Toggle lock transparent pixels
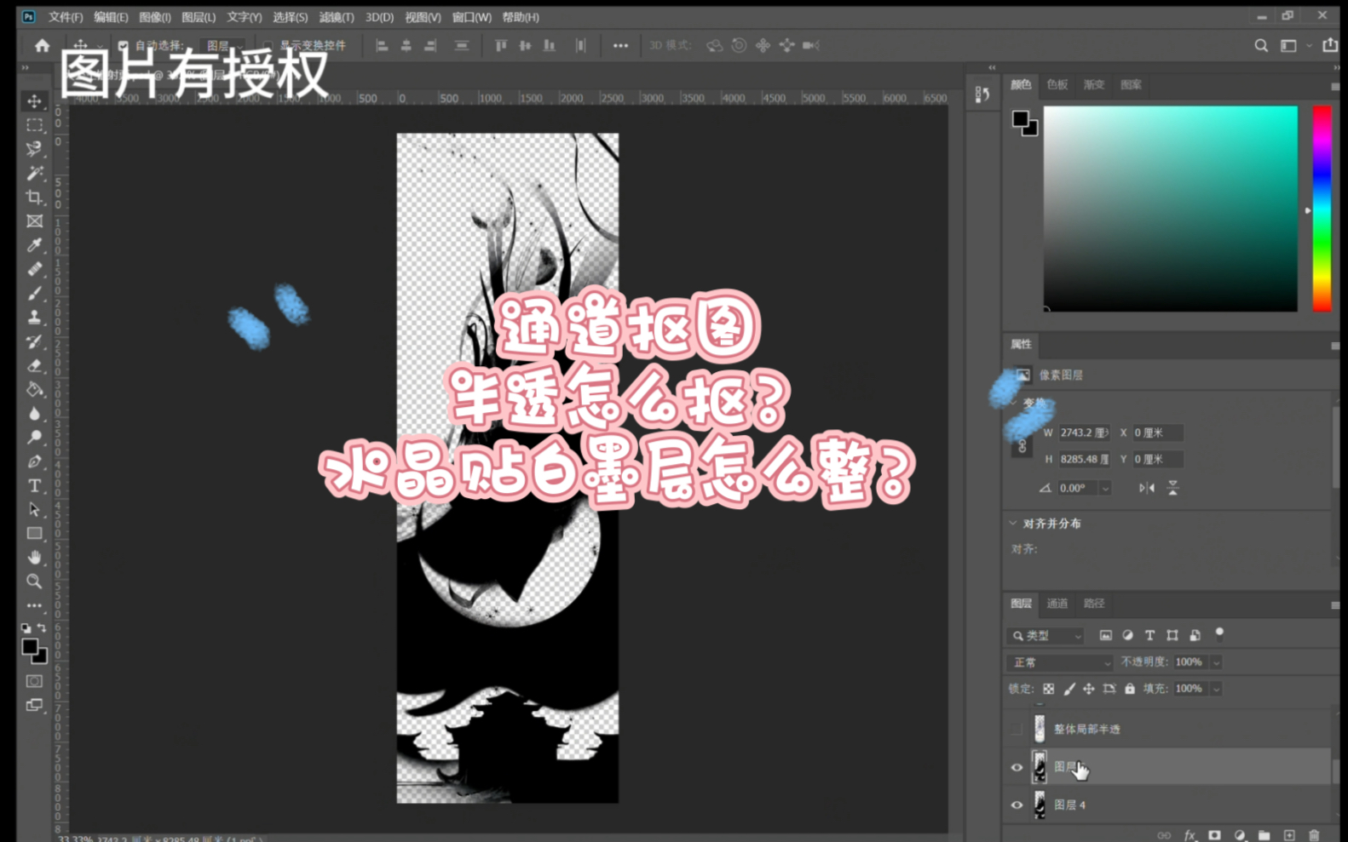This screenshot has width=1348, height=842. [1049, 689]
